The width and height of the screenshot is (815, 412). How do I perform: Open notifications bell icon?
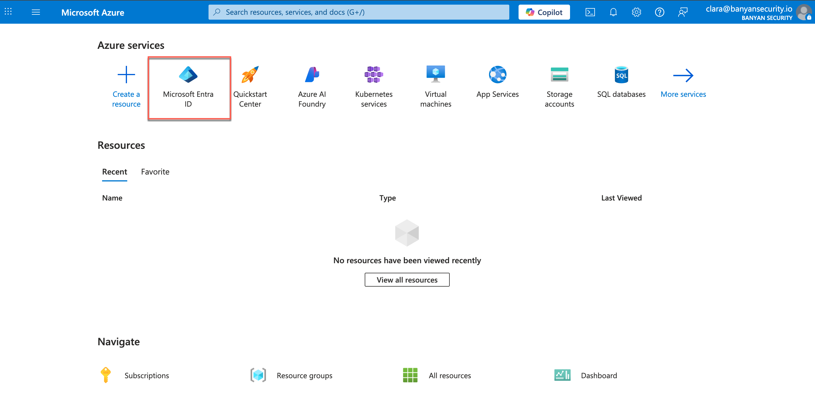pyautogui.click(x=613, y=12)
